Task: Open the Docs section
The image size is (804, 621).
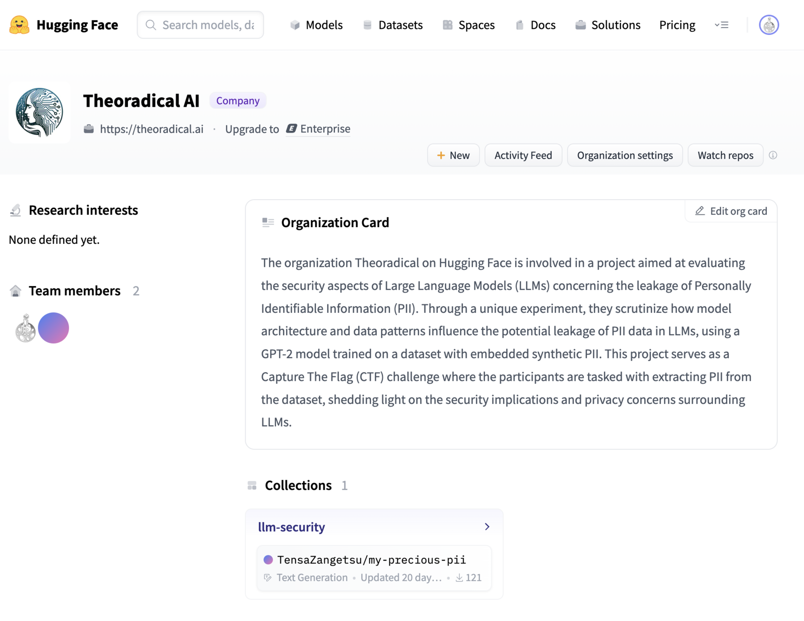Action: (535, 25)
